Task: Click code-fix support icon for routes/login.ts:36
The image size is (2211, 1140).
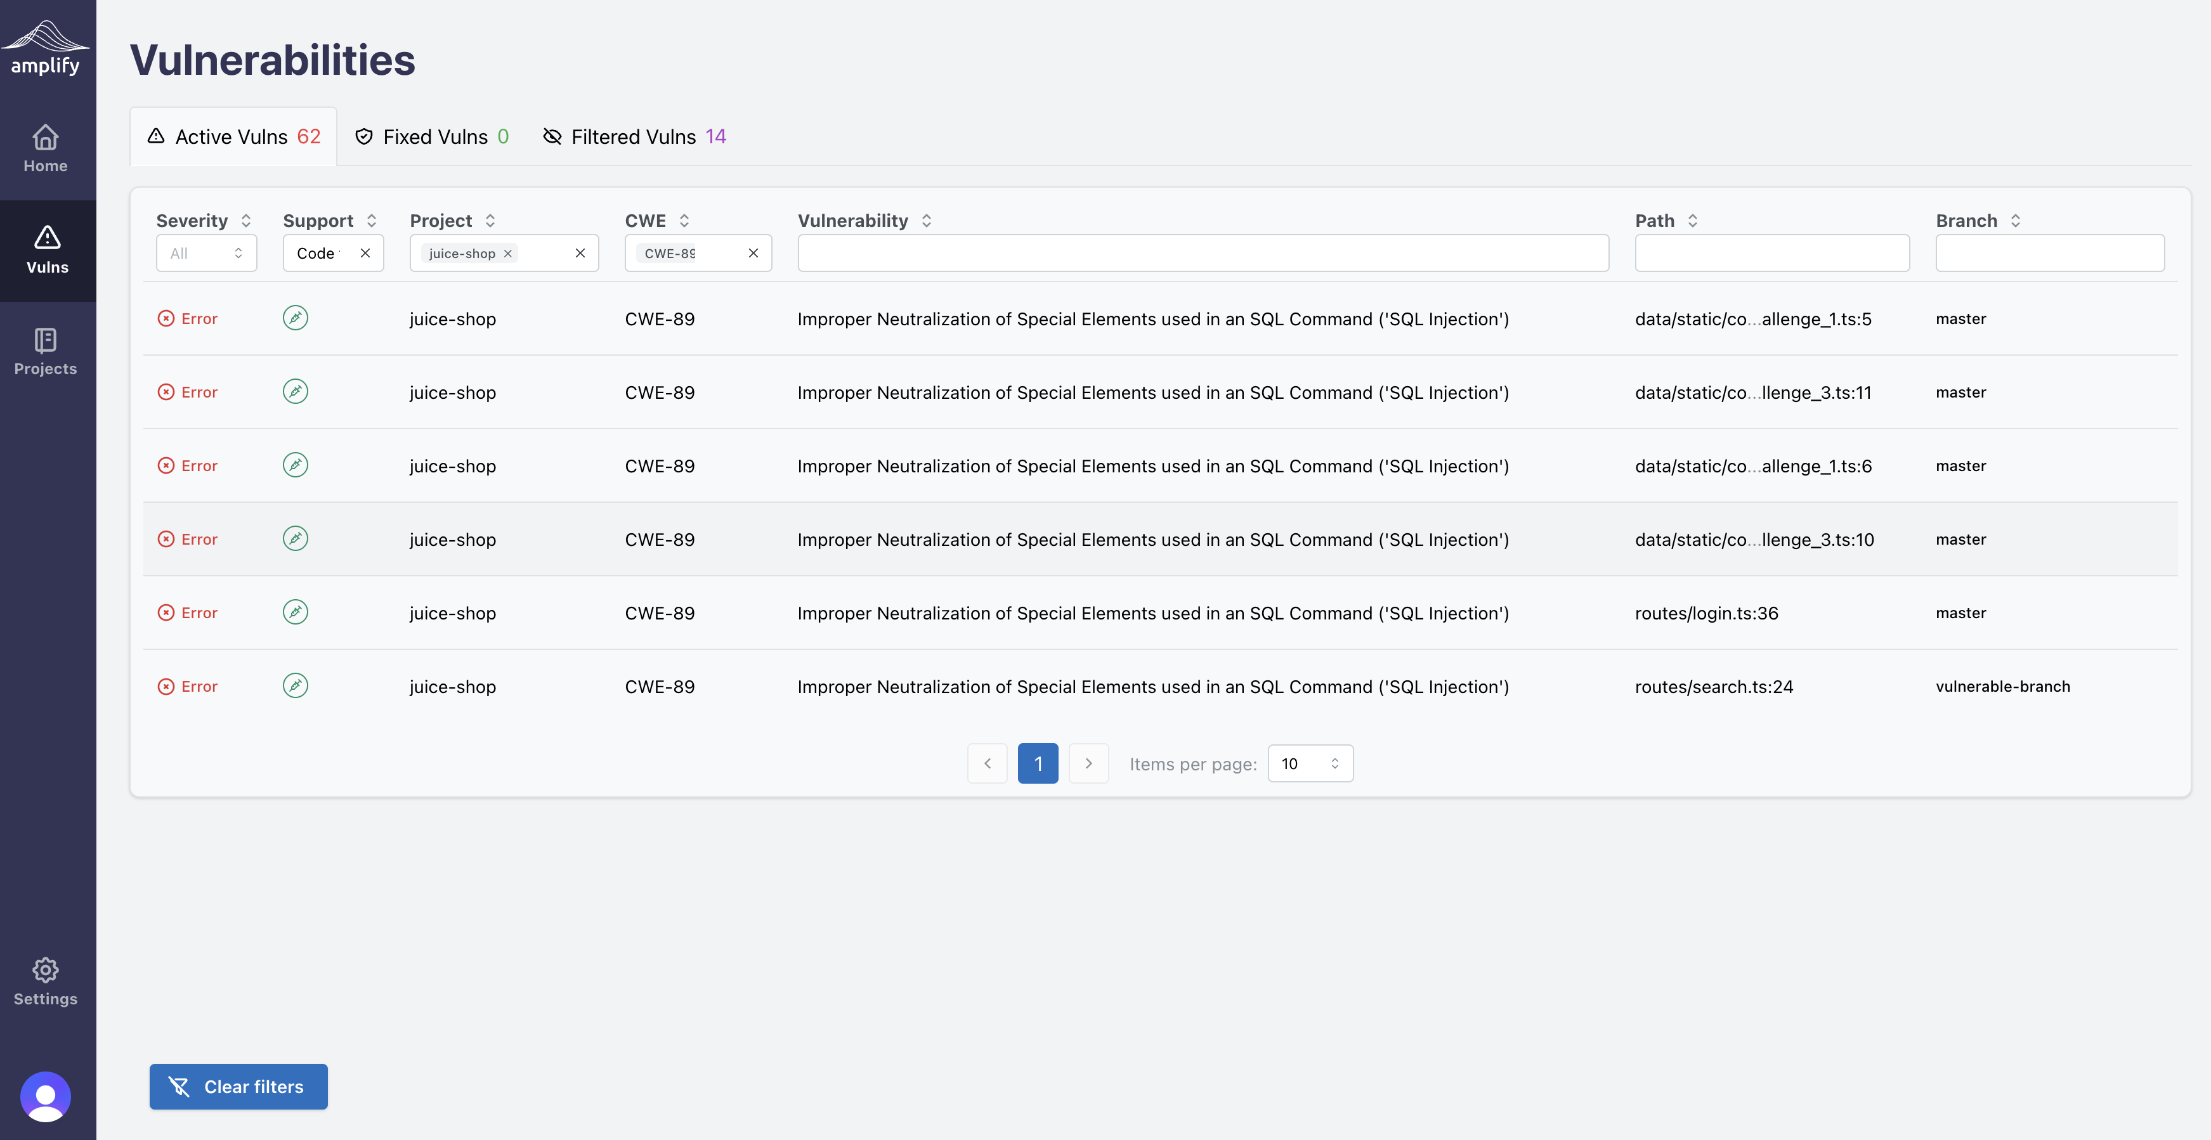Action: 296,612
